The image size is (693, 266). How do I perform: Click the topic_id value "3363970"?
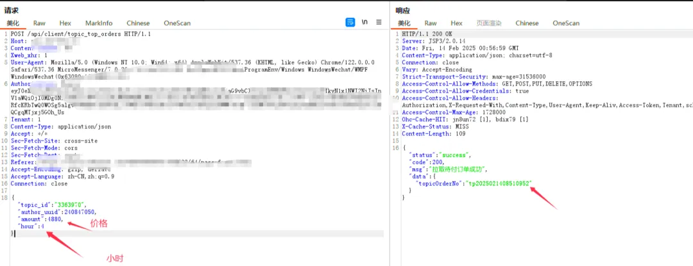pos(70,205)
